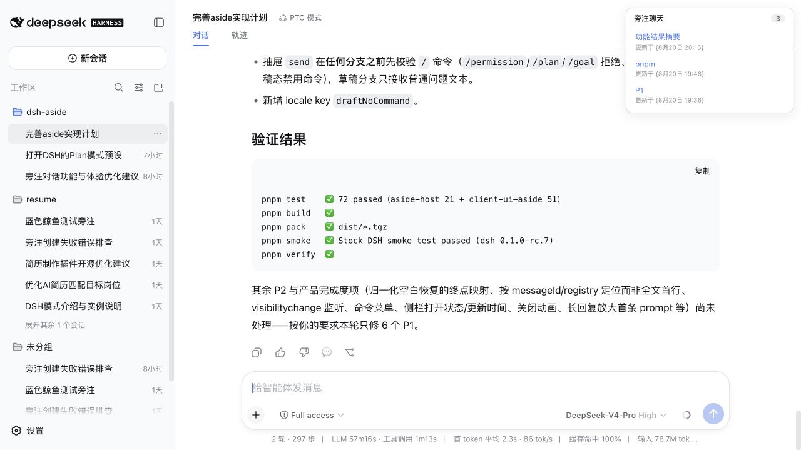Click the send arrow button
The image size is (801, 450).
(x=713, y=414)
